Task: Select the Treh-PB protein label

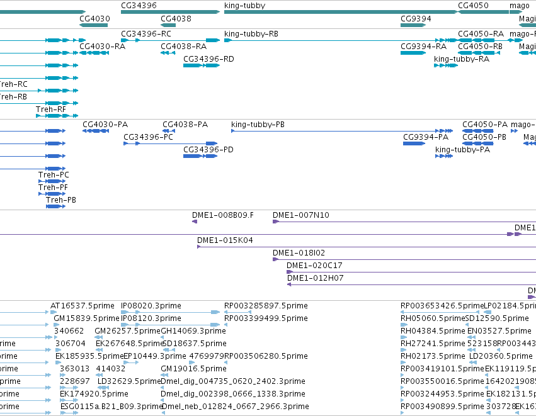Action: (61, 200)
